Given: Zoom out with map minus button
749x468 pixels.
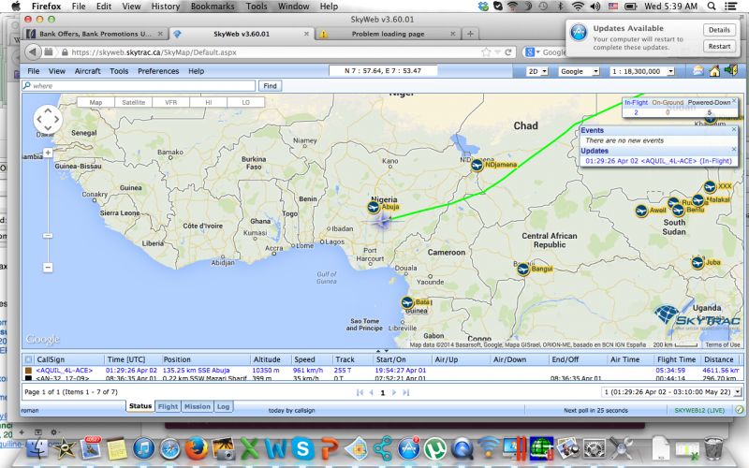Looking at the screenshot, I should [48, 268].
